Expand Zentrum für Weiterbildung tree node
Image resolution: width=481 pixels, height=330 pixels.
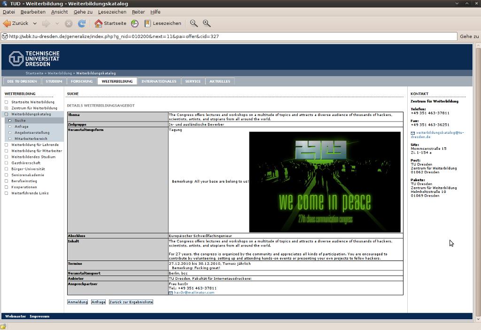click(x=6, y=108)
